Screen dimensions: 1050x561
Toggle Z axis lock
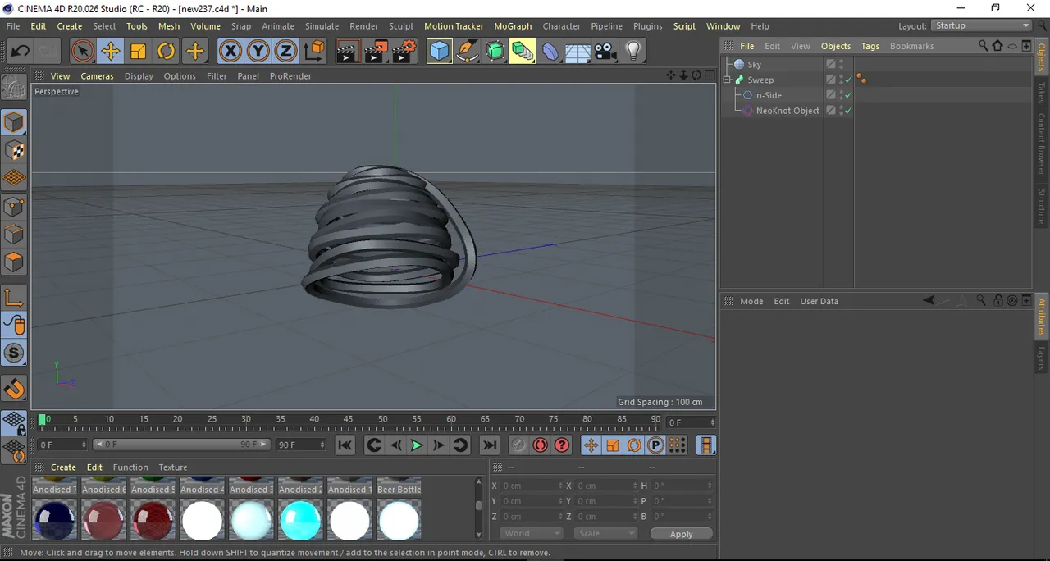click(x=285, y=52)
